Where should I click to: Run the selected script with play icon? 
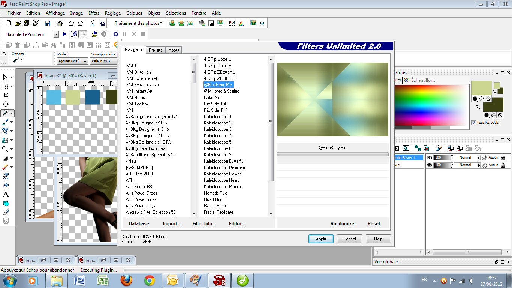(65, 34)
